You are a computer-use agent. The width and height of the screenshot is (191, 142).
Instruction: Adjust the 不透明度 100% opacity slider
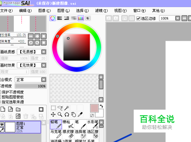(31, 86)
